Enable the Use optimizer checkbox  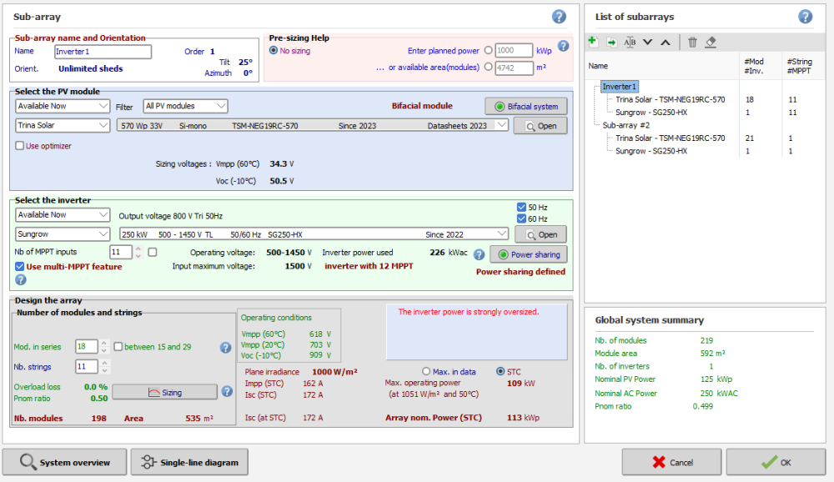(20, 146)
